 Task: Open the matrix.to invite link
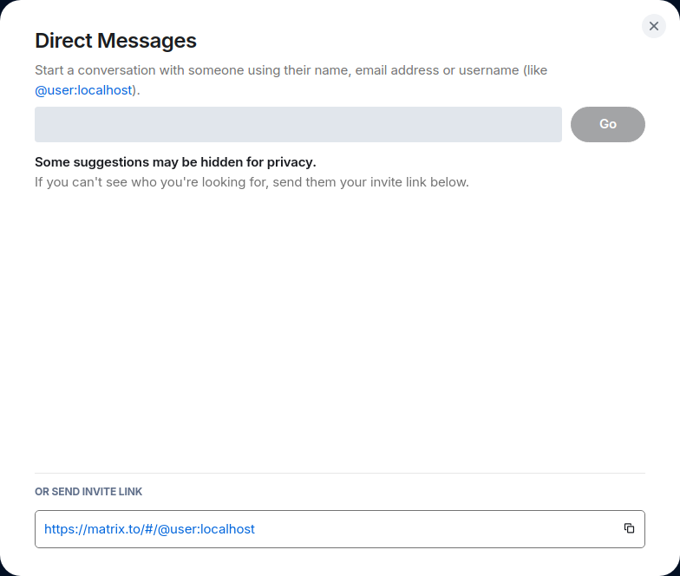(x=149, y=528)
